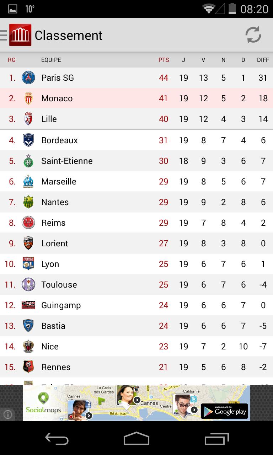Tap the app logo next to Classement
The height and width of the screenshot is (455, 273).
pos(21,35)
